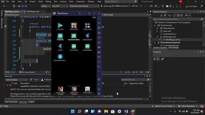The image size is (205, 115).
Task: Open Play Store in BlueStacks
Action: (x=60, y=26)
